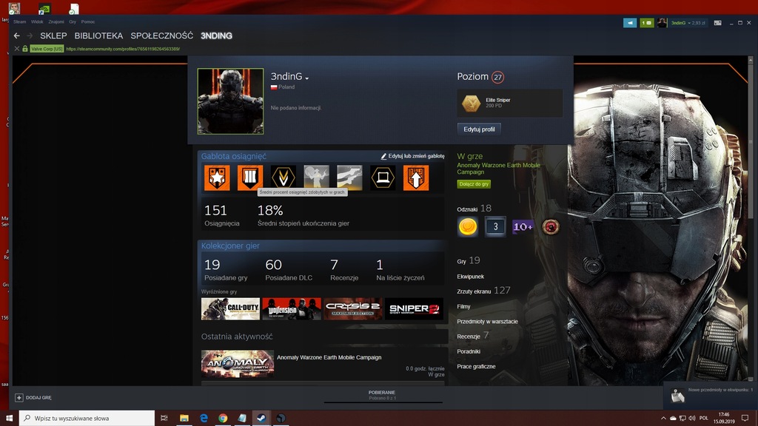The width and height of the screenshot is (758, 426).
Task: Stop loading with the X by the URL
Action: [x=17, y=49]
